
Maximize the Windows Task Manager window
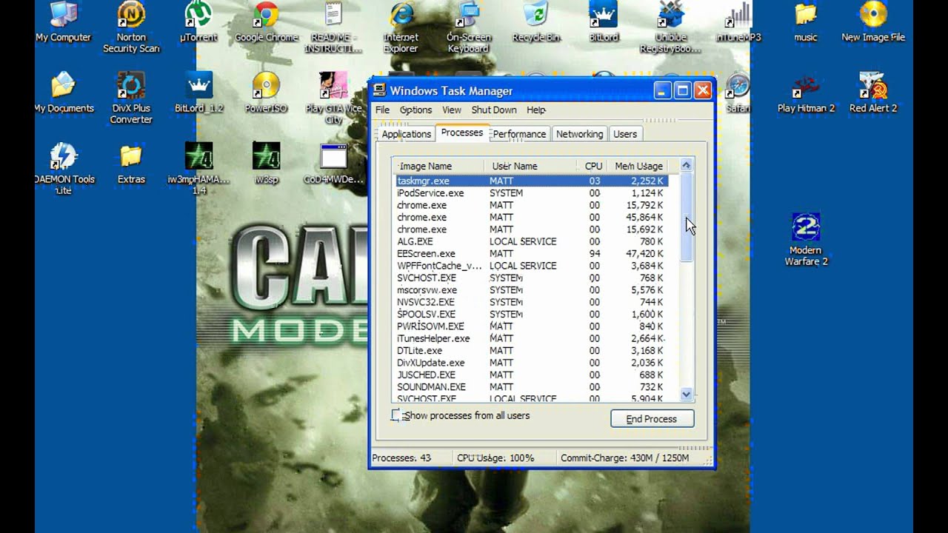[x=683, y=91]
